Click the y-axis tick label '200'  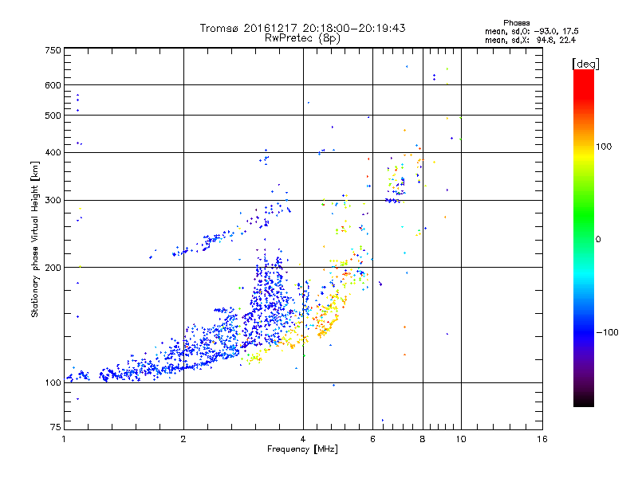[x=53, y=268]
